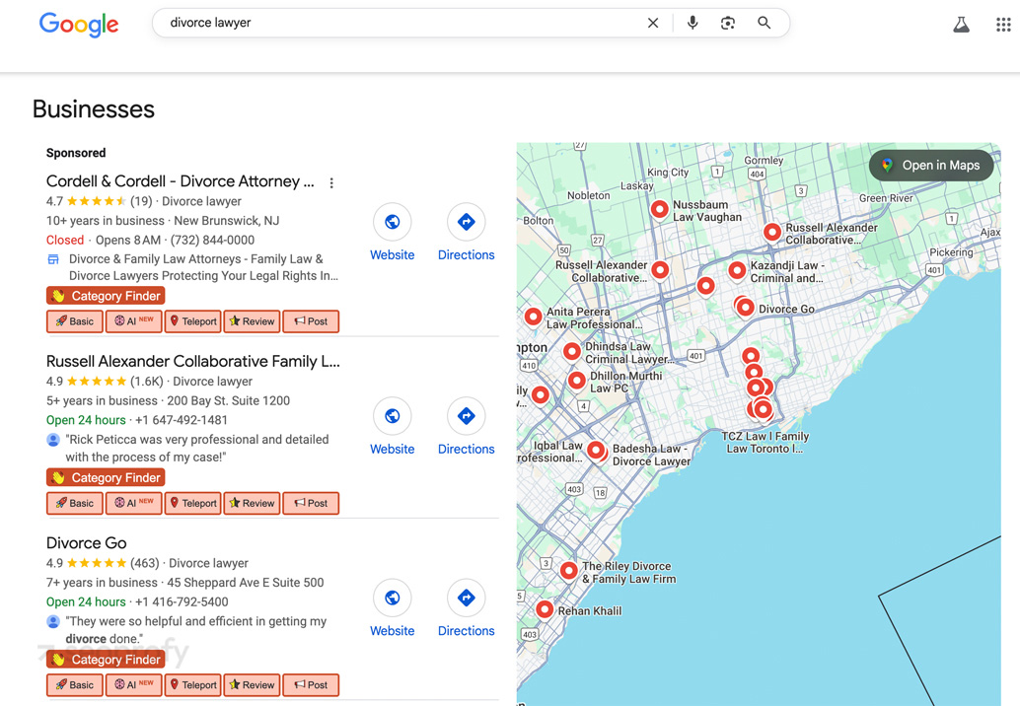
Task: Open Website icon for Russell Alexander Collaborative
Action: click(x=393, y=416)
